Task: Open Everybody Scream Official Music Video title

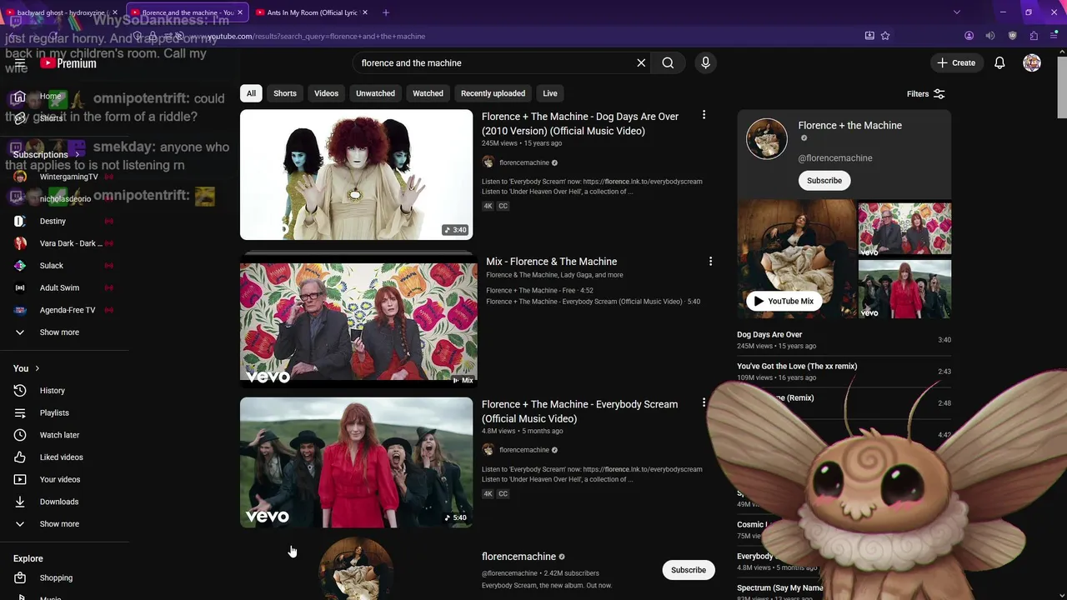Action: click(579, 411)
